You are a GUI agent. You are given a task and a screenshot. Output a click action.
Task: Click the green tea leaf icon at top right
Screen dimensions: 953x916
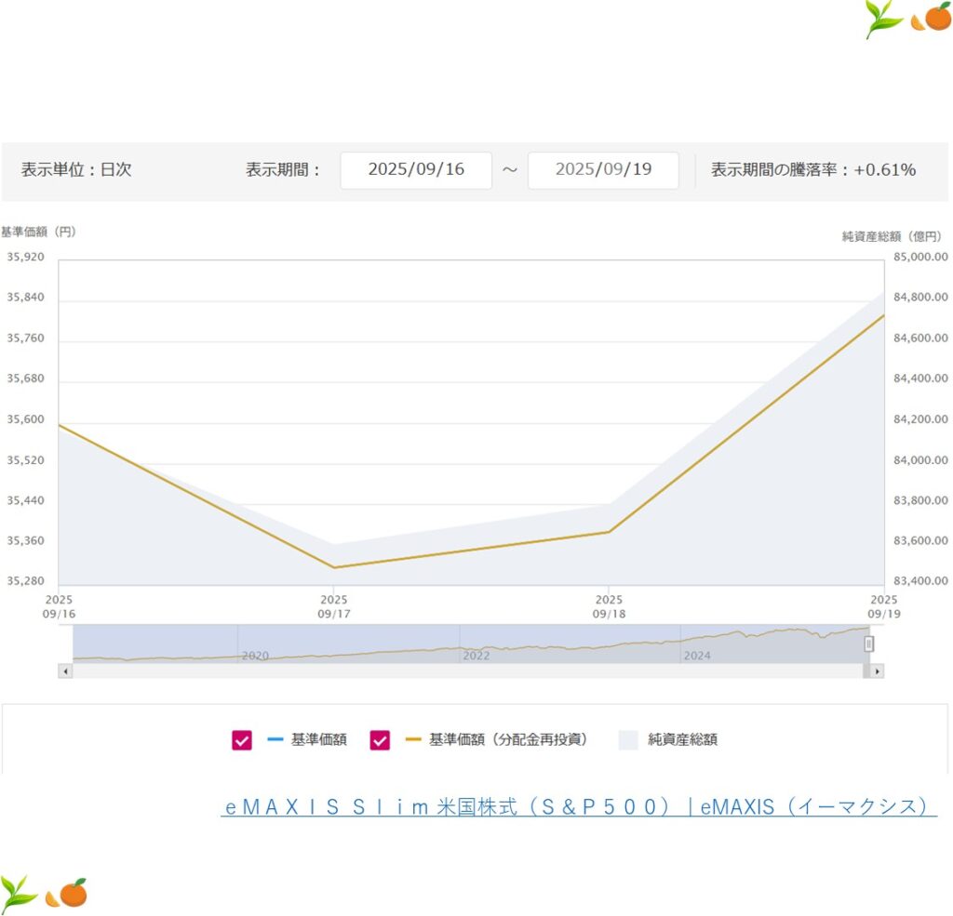click(883, 19)
